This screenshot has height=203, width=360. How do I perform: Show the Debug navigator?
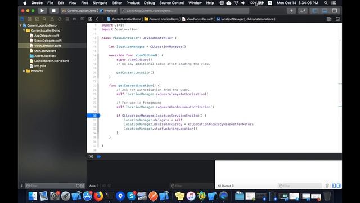click(x=67, y=19)
